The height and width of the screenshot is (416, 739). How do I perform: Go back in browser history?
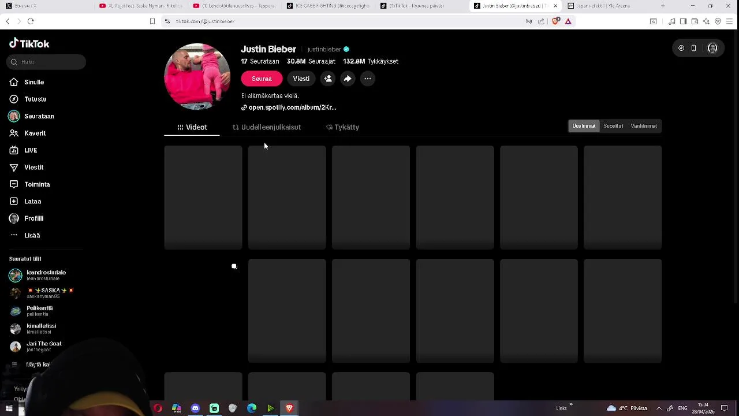(x=8, y=21)
